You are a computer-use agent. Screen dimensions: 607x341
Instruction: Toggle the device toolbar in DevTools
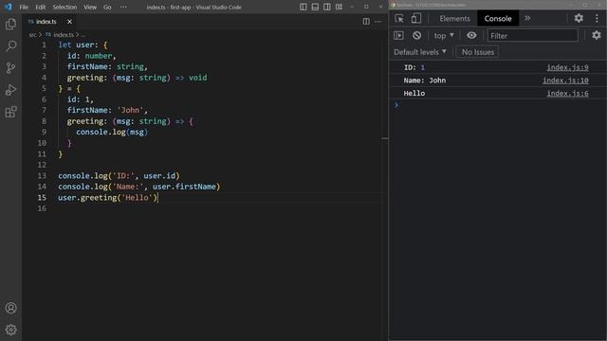416,18
